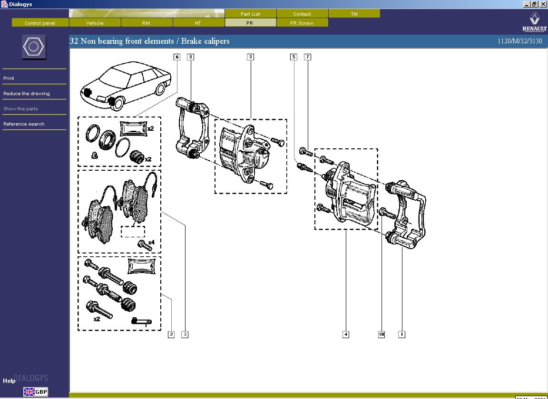Open the RM tab

click(x=146, y=23)
